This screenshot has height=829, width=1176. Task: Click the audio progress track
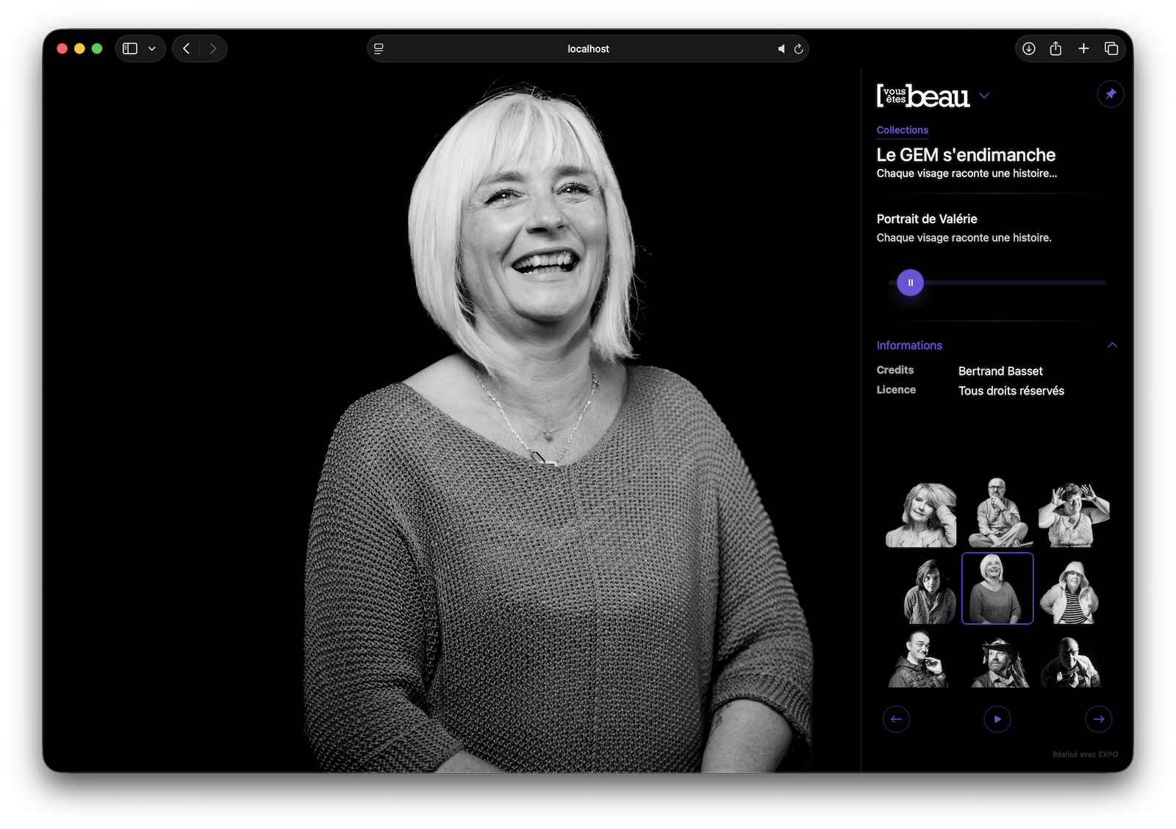point(1014,283)
